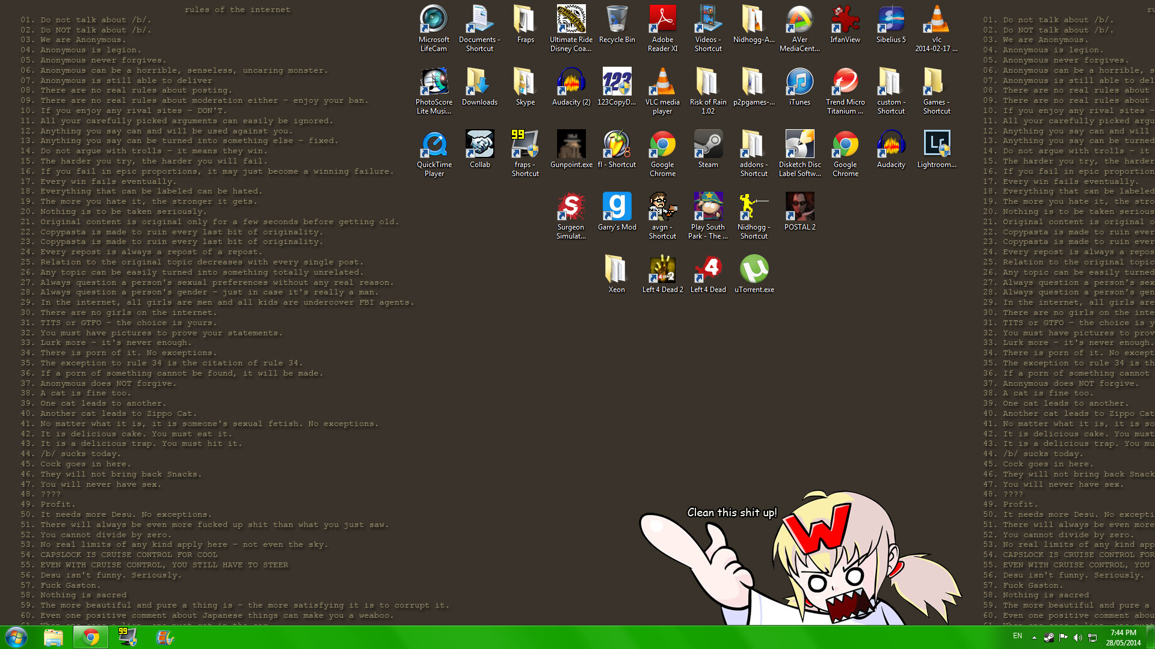Screen dimensions: 1155x649
Task: Click the volume speaker tray icon
Action: (1077, 638)
